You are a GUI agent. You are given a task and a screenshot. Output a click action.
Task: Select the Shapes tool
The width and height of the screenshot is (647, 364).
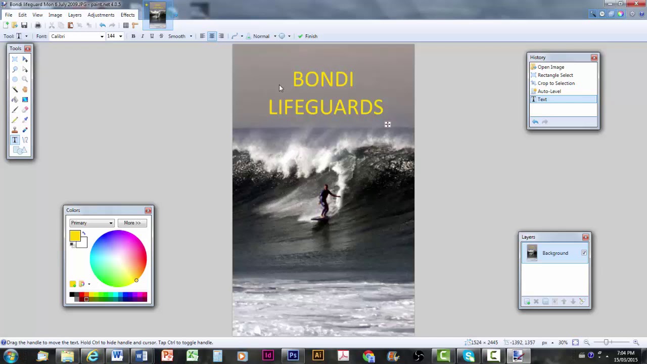tap(20, 150)
